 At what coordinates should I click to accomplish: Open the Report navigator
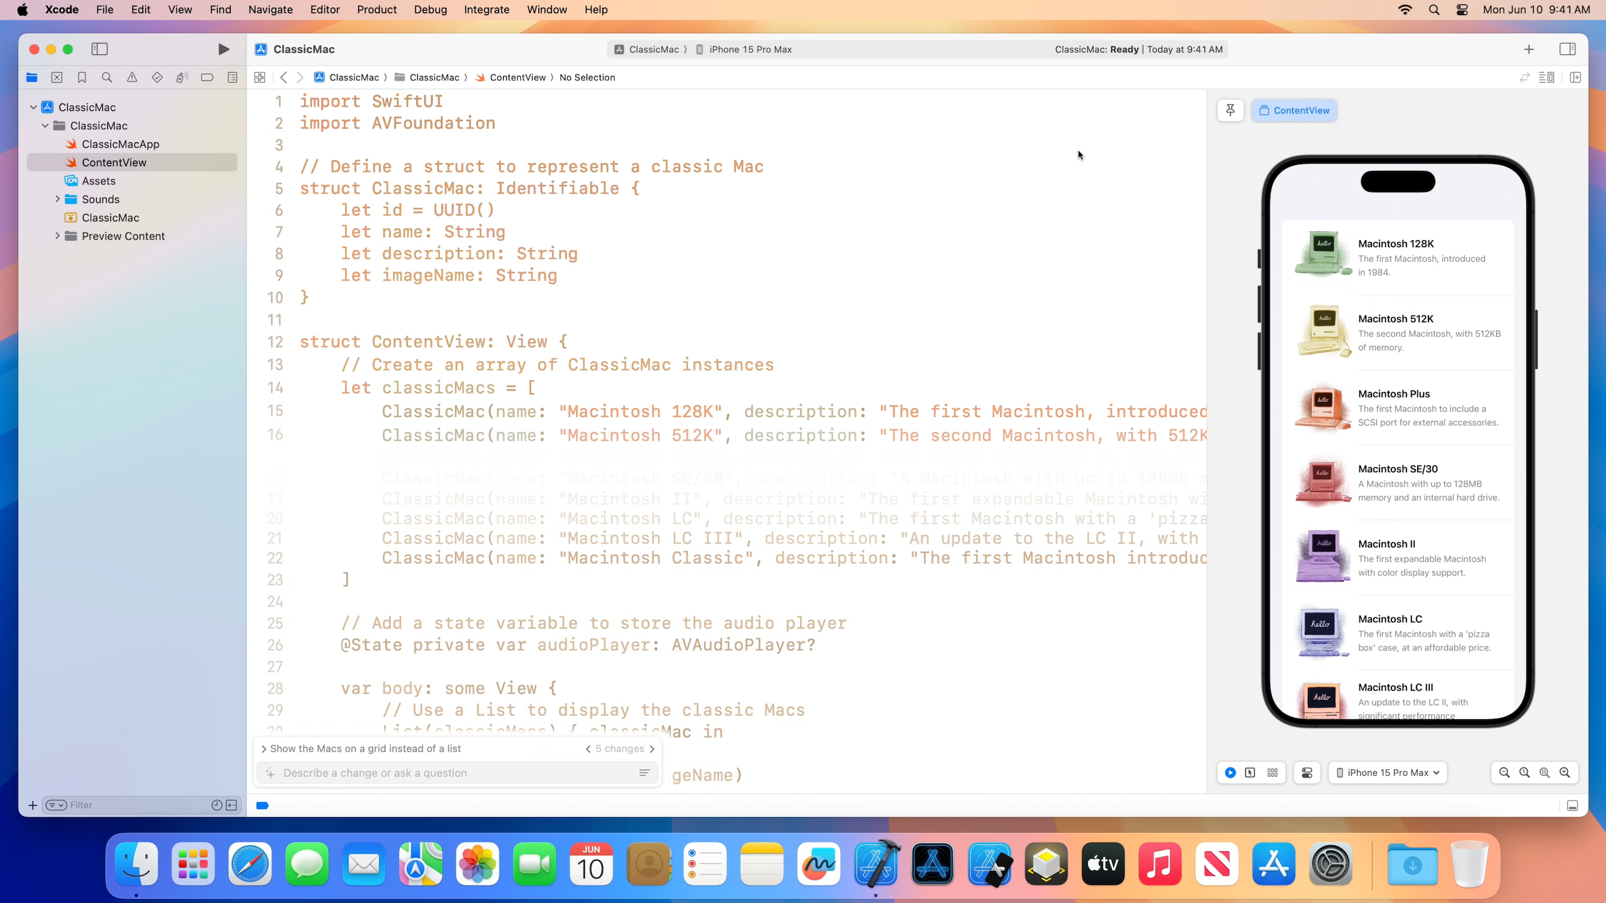point(233,77)
